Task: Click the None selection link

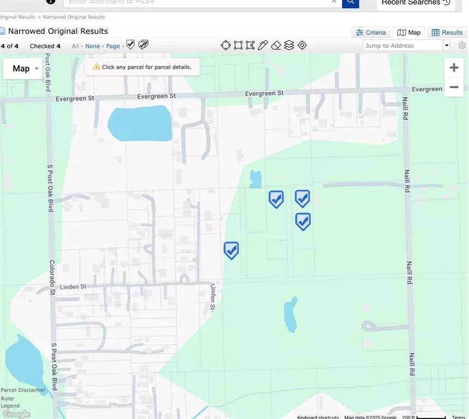Action: (92, 46)
